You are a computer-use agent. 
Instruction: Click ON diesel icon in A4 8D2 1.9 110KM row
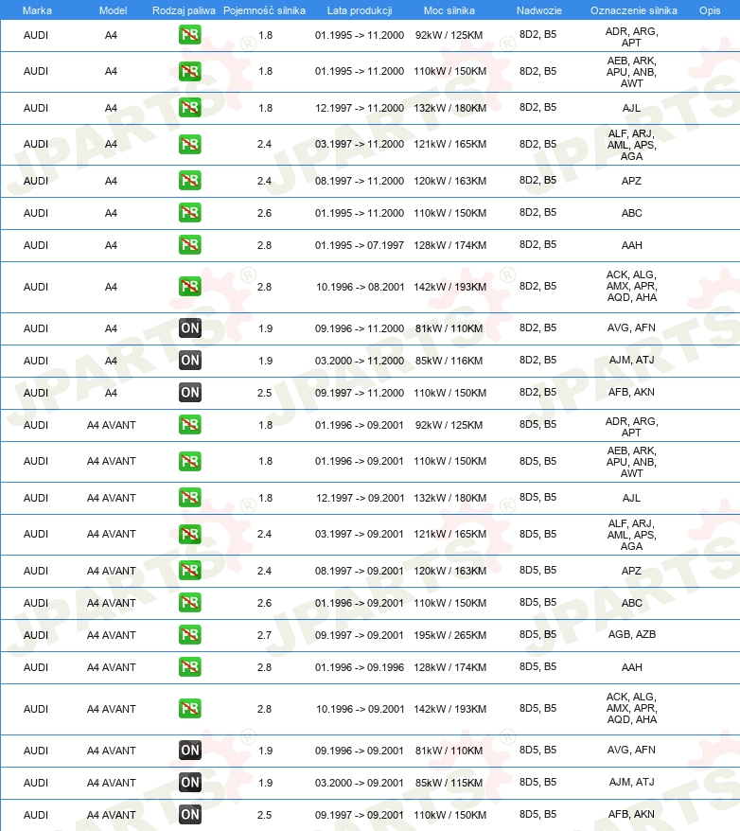click(189, 328)
